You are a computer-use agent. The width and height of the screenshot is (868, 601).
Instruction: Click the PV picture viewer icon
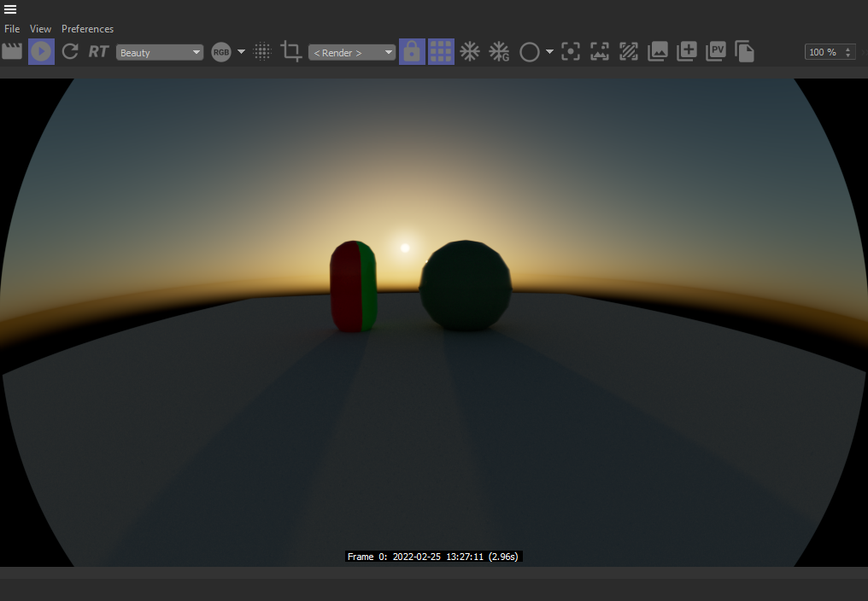tap(716, 51)
